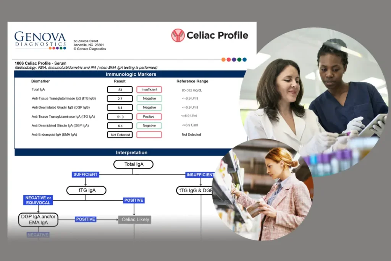Image resolution: width=391 pixels, height=261 pixels.
Task: Open the Interpretation section header
Action: (131, 153)
